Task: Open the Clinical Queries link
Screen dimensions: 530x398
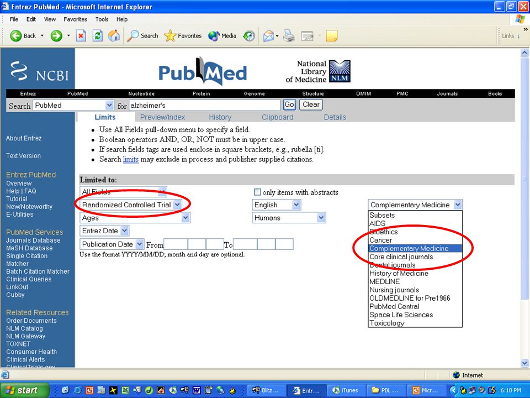Action: click(x=29, y=279)
